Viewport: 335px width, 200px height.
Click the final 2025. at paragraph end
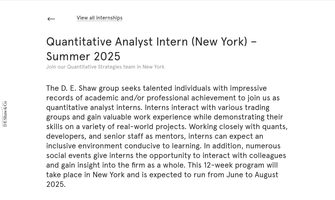[56, 184]
